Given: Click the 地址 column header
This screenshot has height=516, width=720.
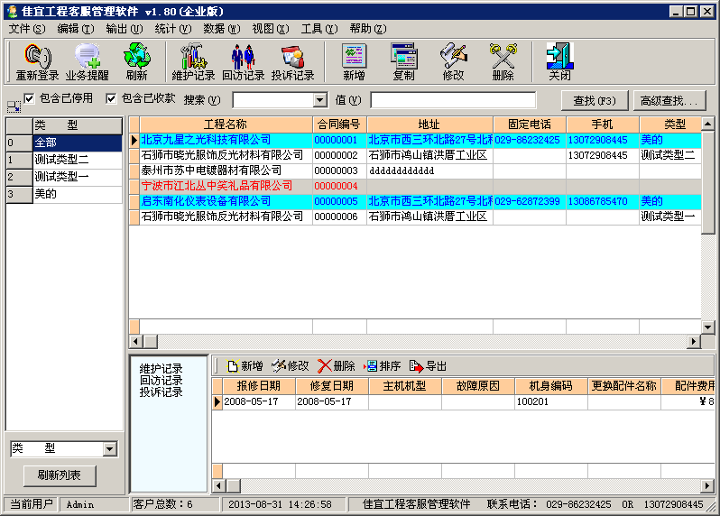Looking at the screenshot, I should (429, 124).
